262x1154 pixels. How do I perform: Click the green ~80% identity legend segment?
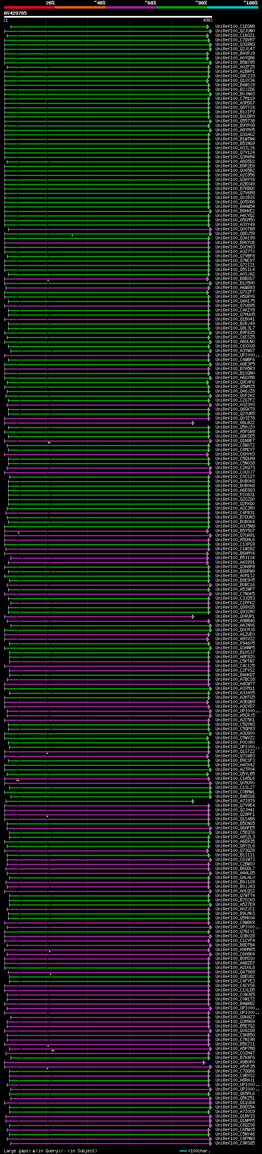click(x=182, y=7)
